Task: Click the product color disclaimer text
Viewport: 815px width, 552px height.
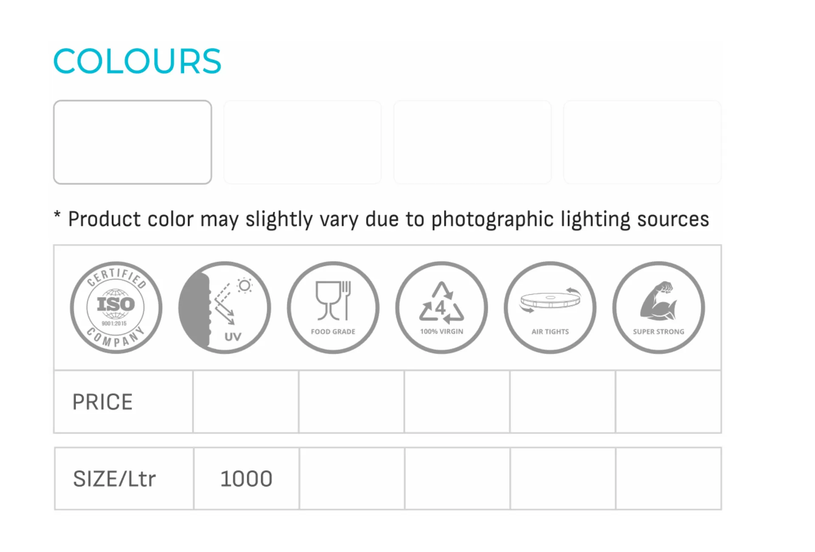Action: tap(388, 219)
